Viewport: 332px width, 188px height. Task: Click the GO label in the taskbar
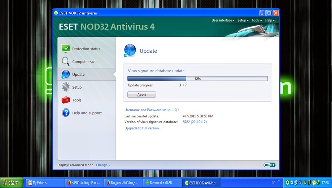pyautogui.click(x=274, y=183)
